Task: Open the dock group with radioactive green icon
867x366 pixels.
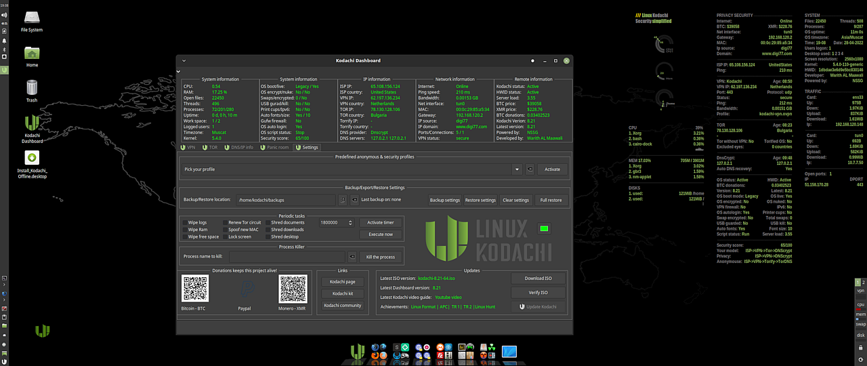Action: click(488, 351)
